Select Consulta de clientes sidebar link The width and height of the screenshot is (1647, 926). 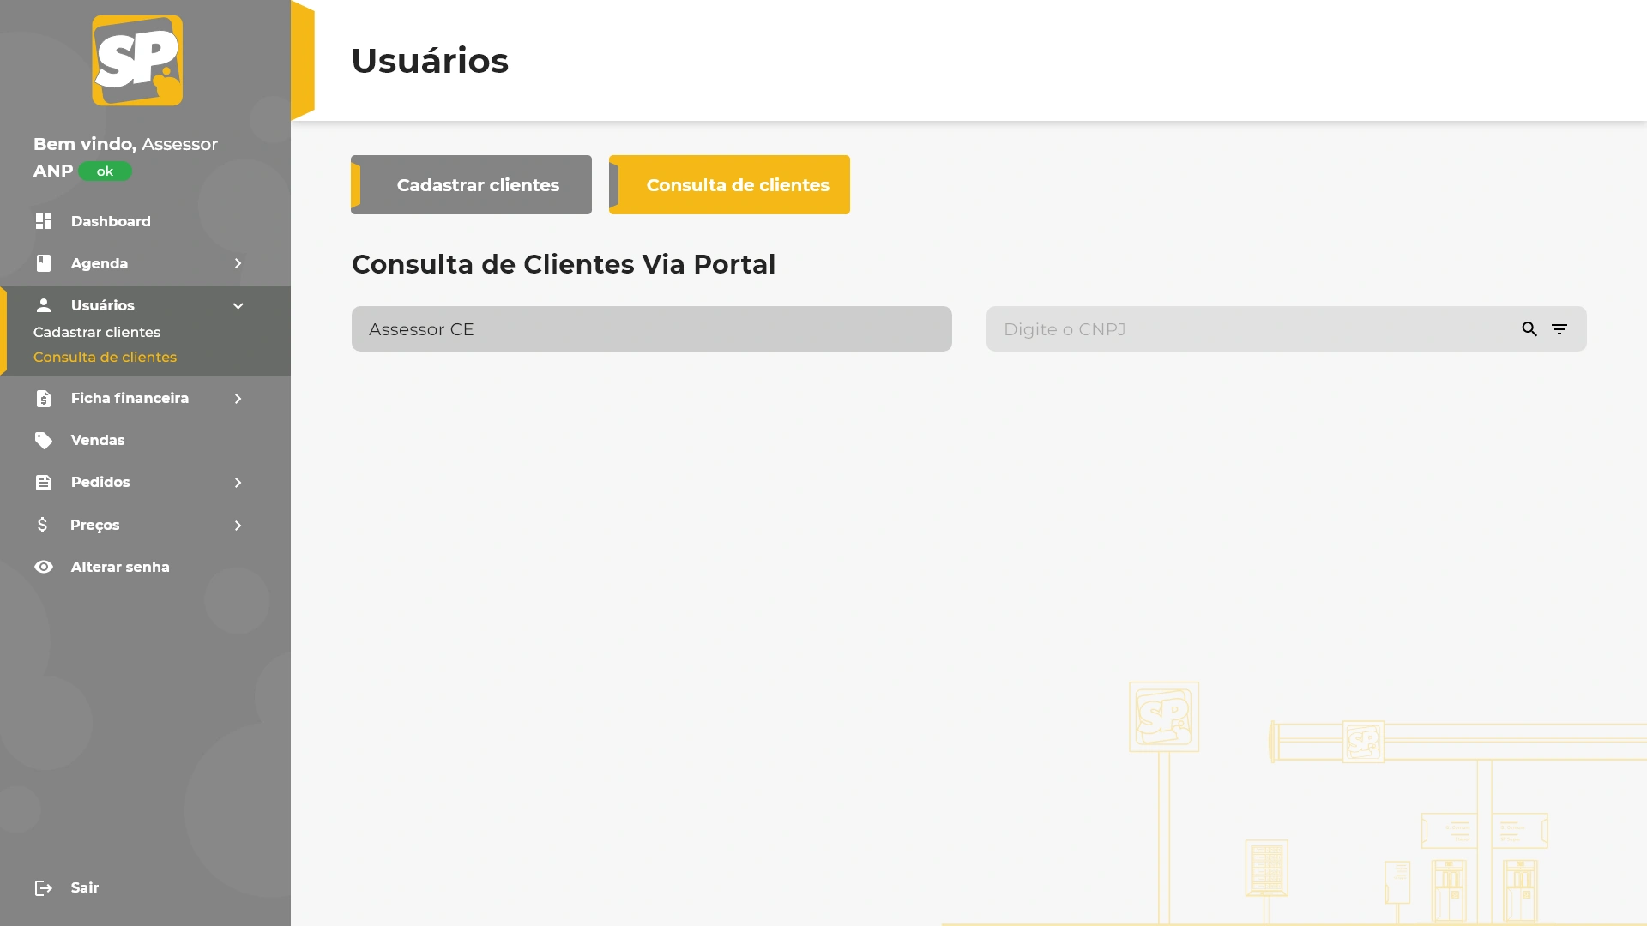105,357
